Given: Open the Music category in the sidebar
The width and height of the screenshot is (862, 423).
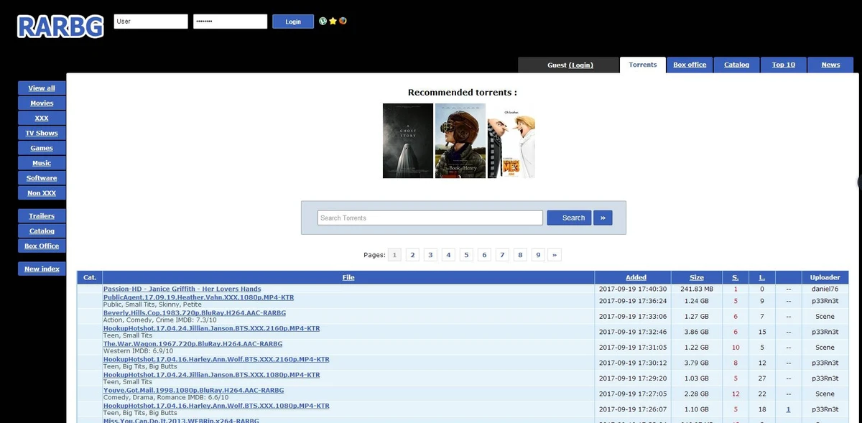Looking at the screenshot, I should [x=42, y=163].
